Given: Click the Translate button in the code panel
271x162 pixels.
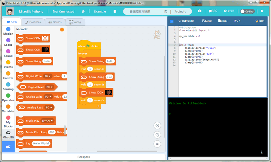Looking at the screenshot, I should 186,21.
